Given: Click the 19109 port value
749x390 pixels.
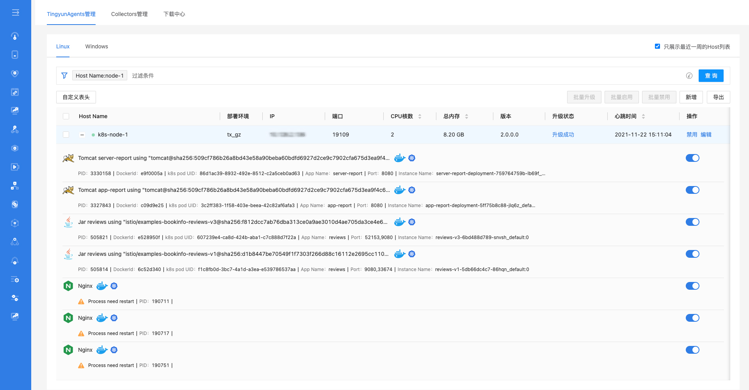Looking at the screenshot, I should tap(340, 135).
